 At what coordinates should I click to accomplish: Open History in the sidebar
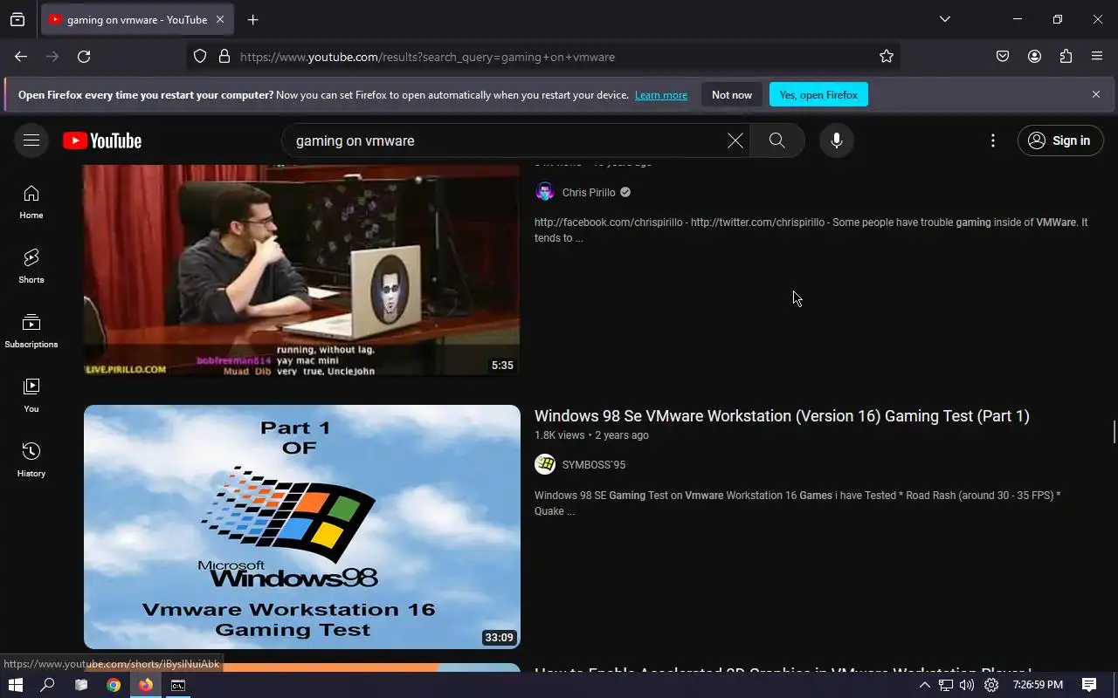click(x=31, y=460)
